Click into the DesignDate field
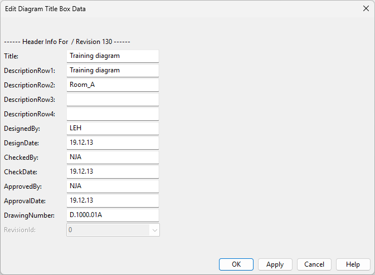375x275 pixels. 113,143
